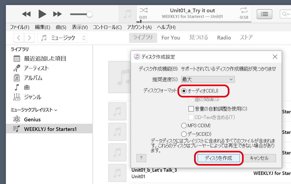Close the ディスク作成設定 dialog

tap(275, 57)
